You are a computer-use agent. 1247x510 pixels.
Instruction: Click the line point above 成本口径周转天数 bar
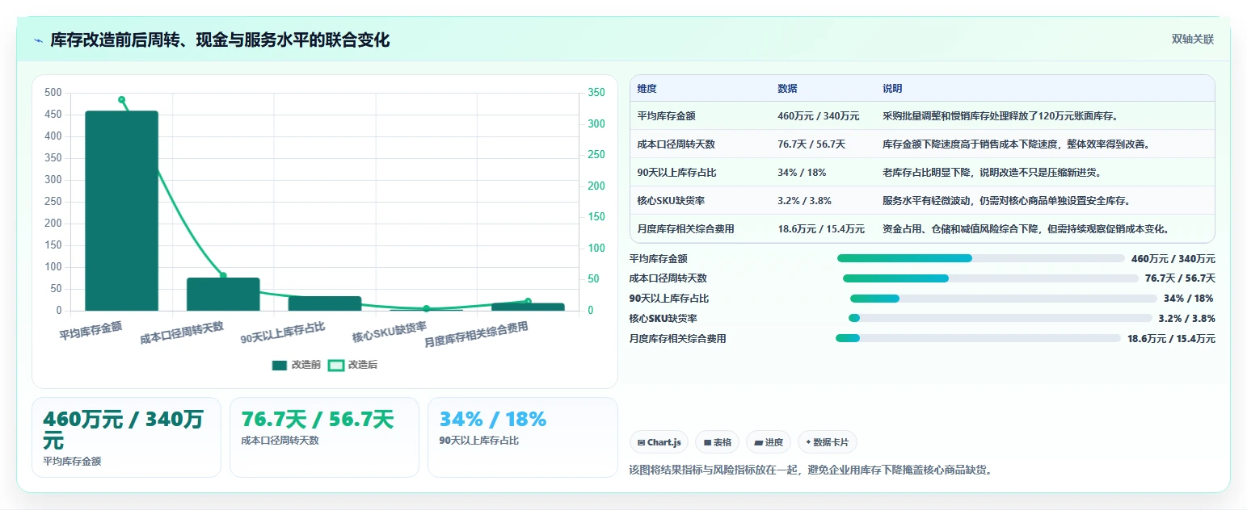pos(223,276)
